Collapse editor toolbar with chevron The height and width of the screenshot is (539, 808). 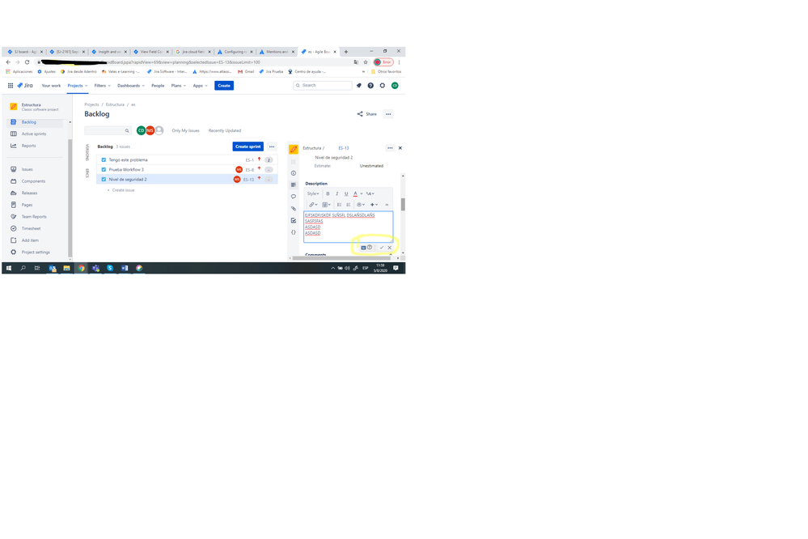[x=387, y=205]
